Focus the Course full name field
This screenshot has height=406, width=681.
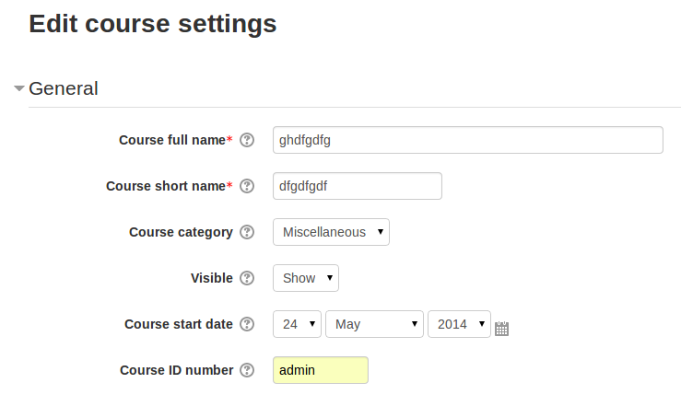[x=468, y=140]
